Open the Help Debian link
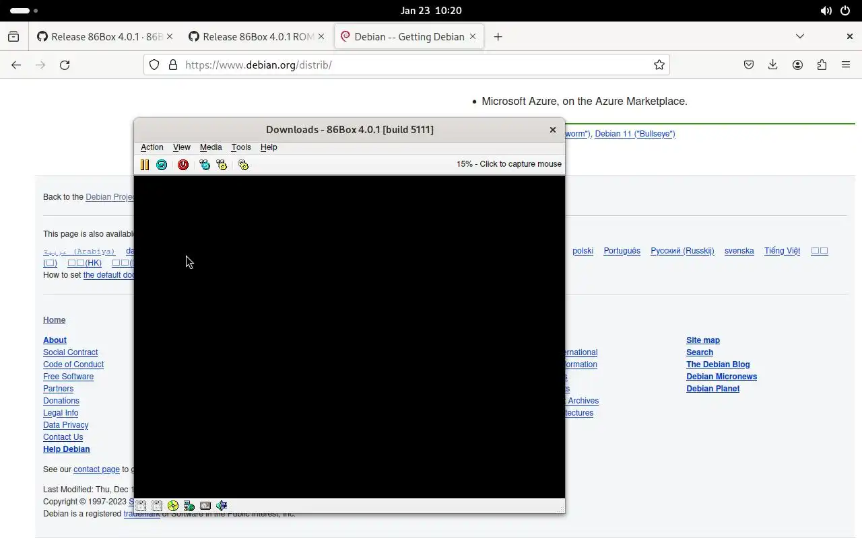The height and width of the screenshot is (538, 862). pyautogui.click(x=67, y=449)
